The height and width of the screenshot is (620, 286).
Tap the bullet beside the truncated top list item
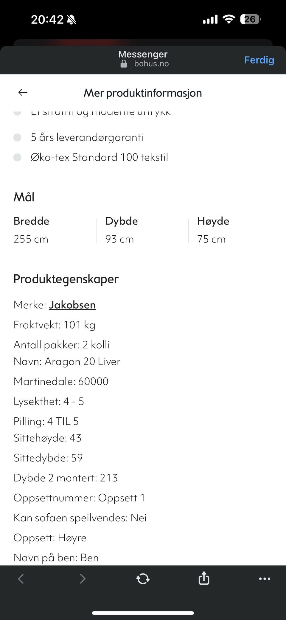pyautogui.click(x=18, y=113)
